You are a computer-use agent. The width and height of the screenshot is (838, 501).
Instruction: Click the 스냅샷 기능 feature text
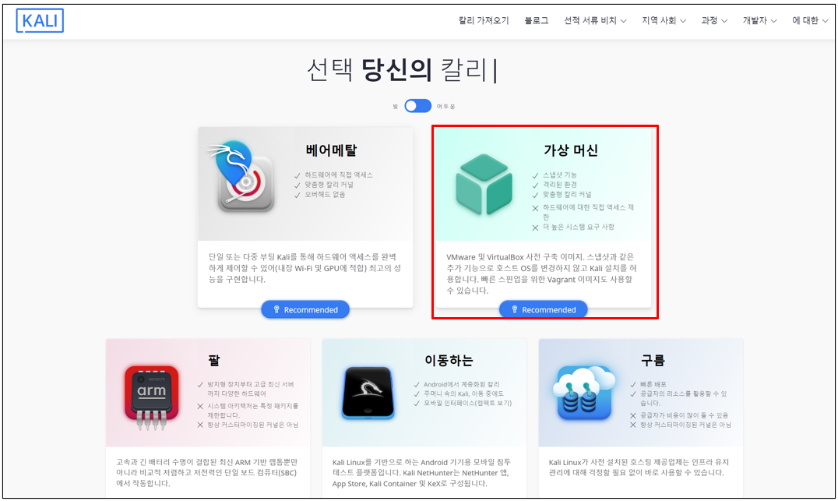[x=559, y=175]
